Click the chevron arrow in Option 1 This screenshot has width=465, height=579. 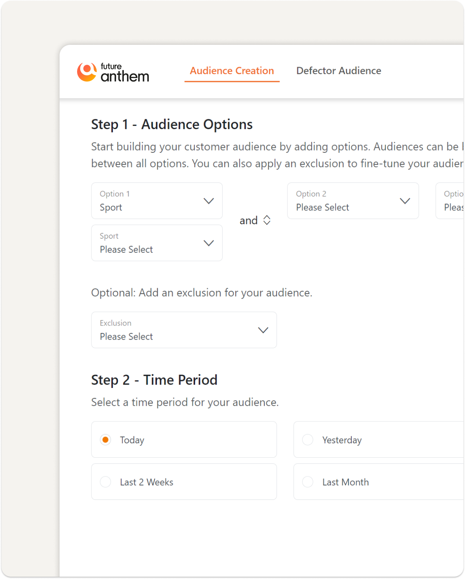[209, 201]
